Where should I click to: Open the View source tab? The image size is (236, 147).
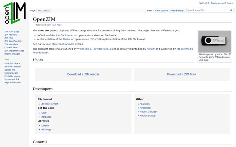[161, 10]
